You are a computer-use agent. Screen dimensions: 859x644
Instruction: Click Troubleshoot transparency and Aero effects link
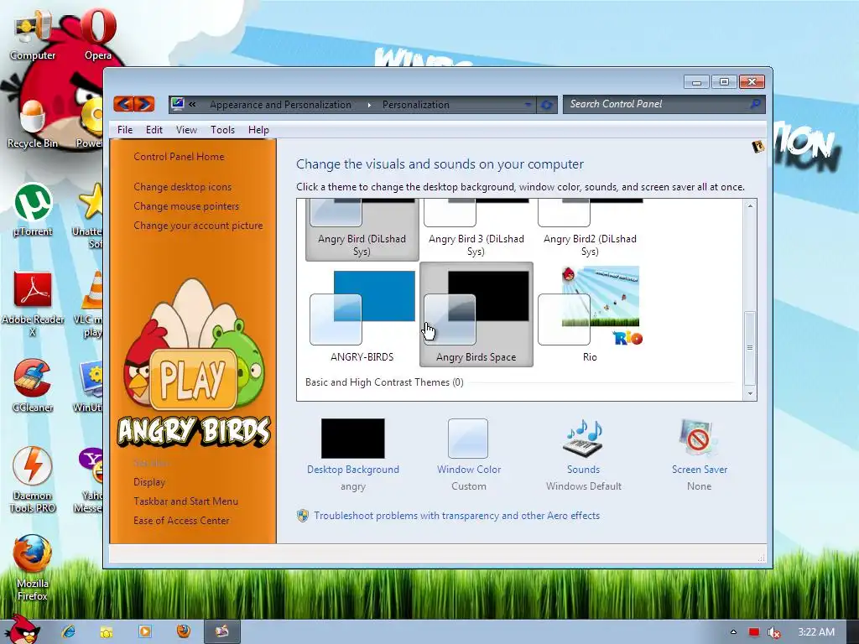tap(456, 516)
